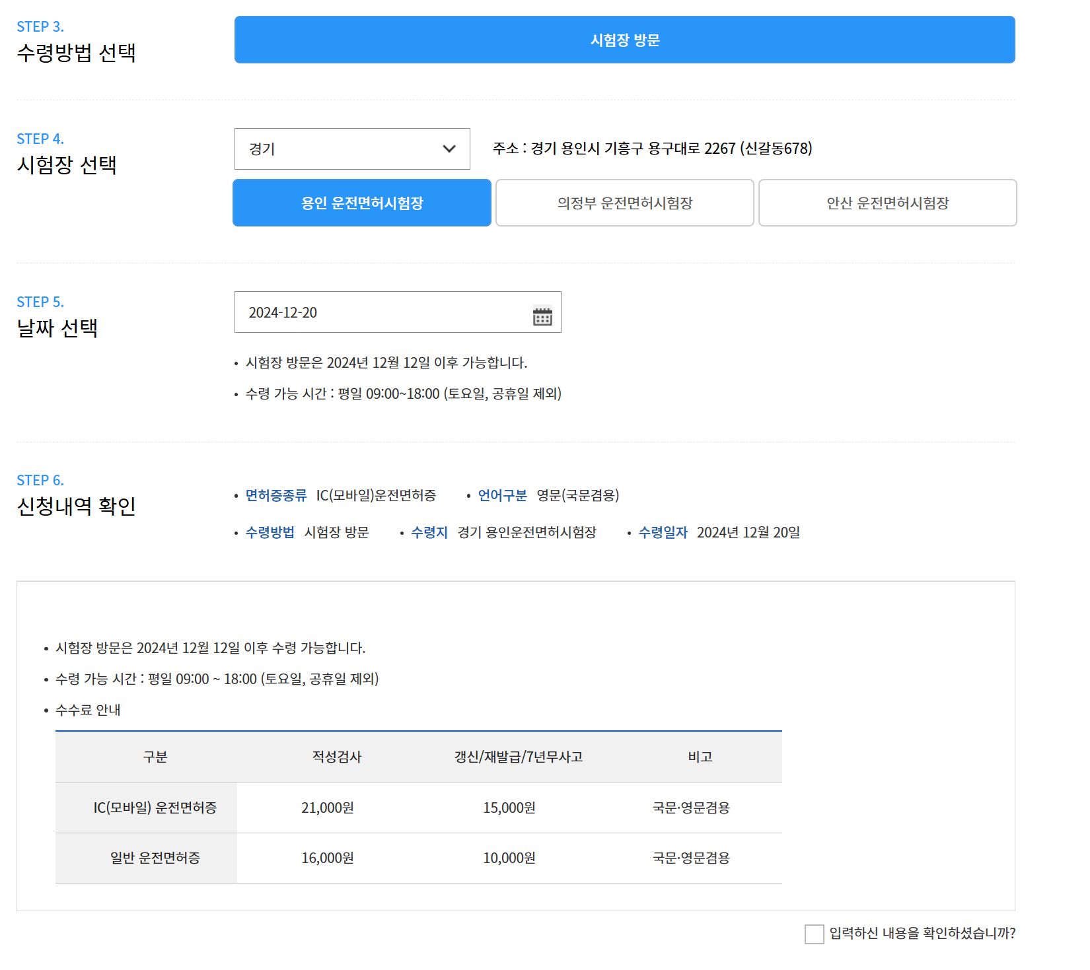Click the 수령방법 label in summary
Screen dimensions: 1090x970
(270, 532)
